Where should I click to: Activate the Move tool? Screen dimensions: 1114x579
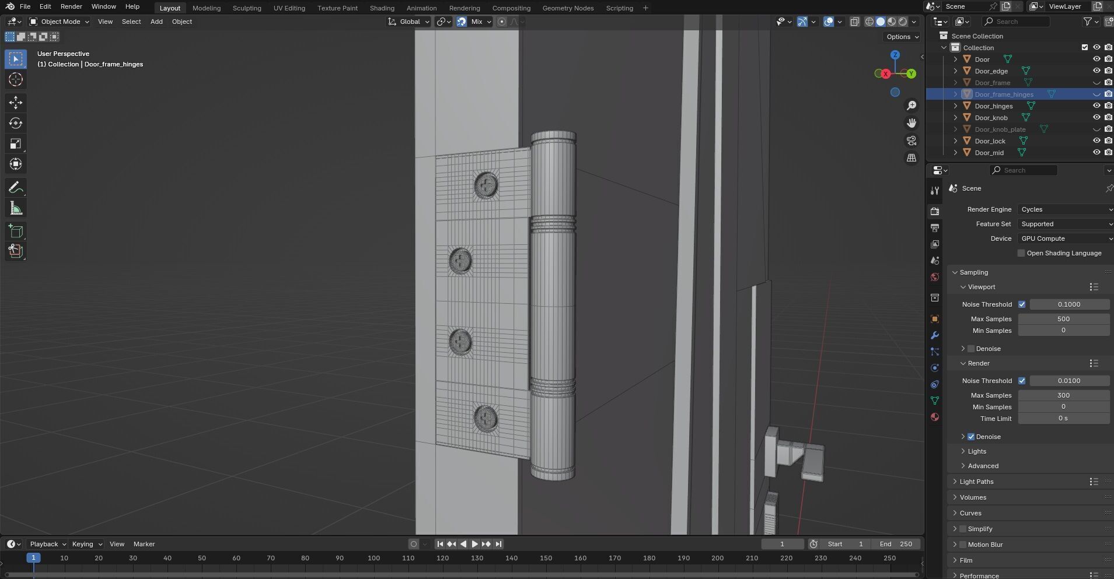16,103
